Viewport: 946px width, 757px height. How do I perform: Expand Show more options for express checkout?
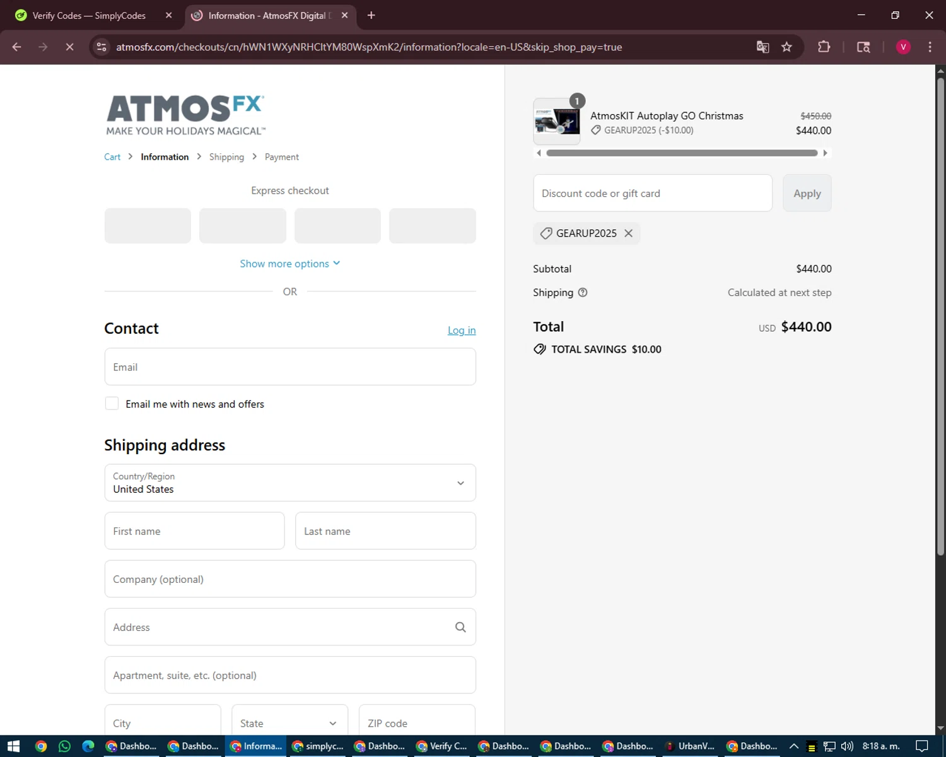coord(290,264)
